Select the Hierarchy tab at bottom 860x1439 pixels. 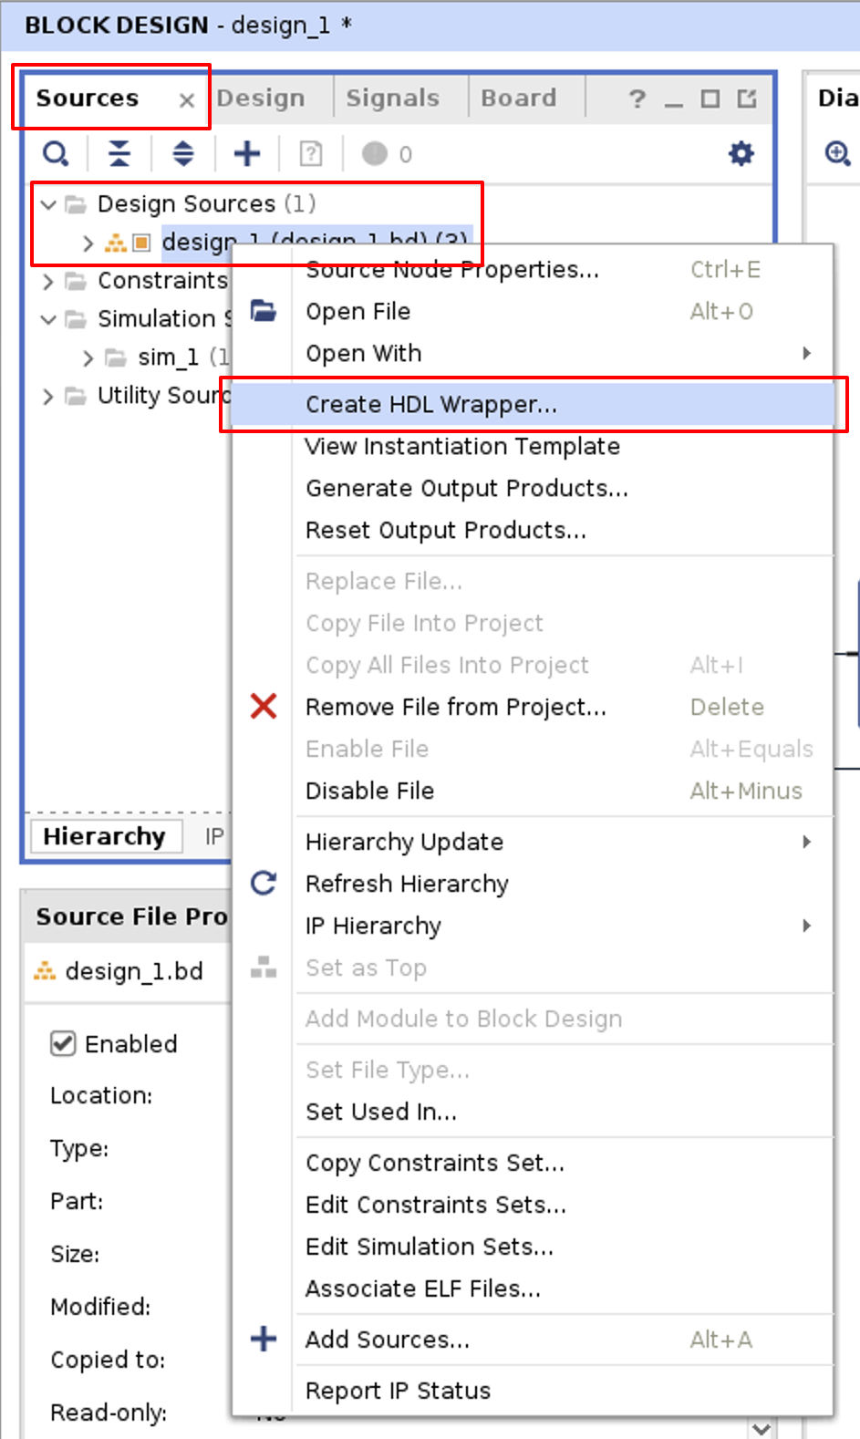point(105,835)
